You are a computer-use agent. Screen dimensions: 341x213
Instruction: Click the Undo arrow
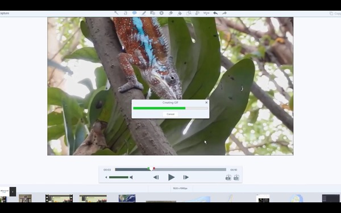[x=215, y=13]
